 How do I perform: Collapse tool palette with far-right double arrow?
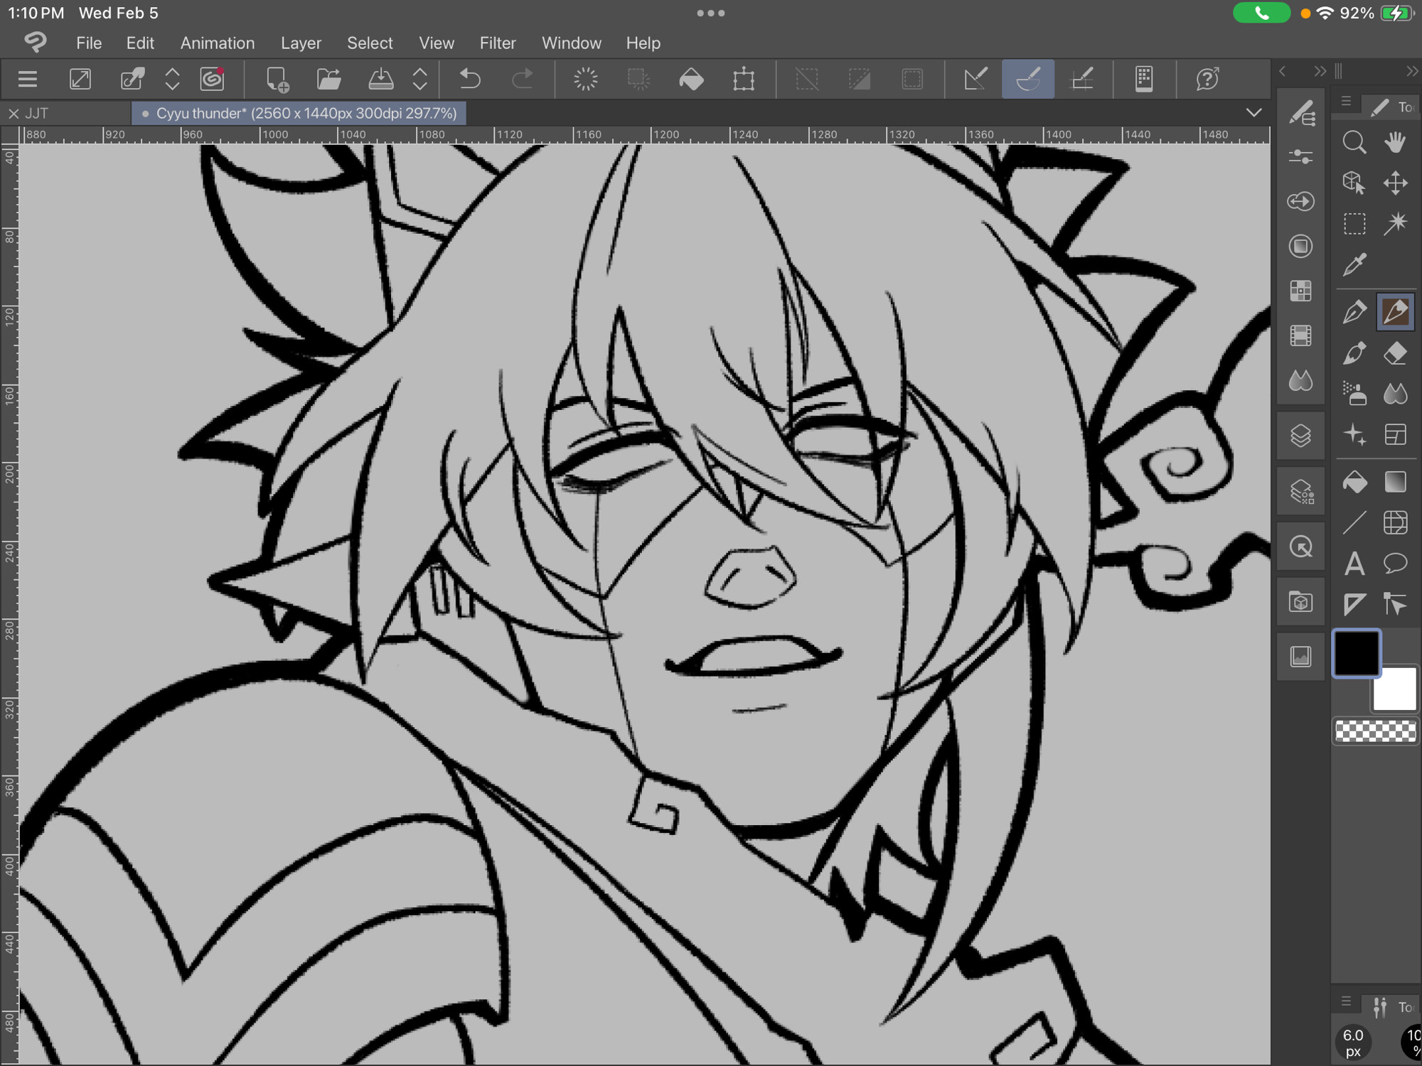coord(1412,71)
